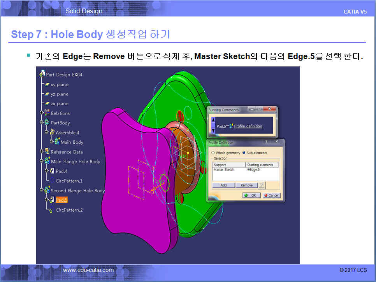Viewport: 376px width, 282px height.
Task: Collapse the Main Flange Hole Body node
Action: point(42,162)
